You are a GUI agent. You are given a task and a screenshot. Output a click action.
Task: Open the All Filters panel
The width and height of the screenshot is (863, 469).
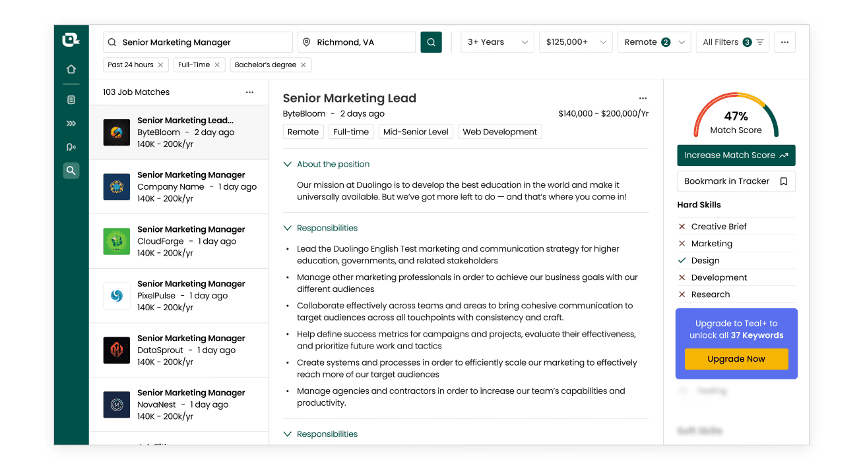click(x=732, y=42)
